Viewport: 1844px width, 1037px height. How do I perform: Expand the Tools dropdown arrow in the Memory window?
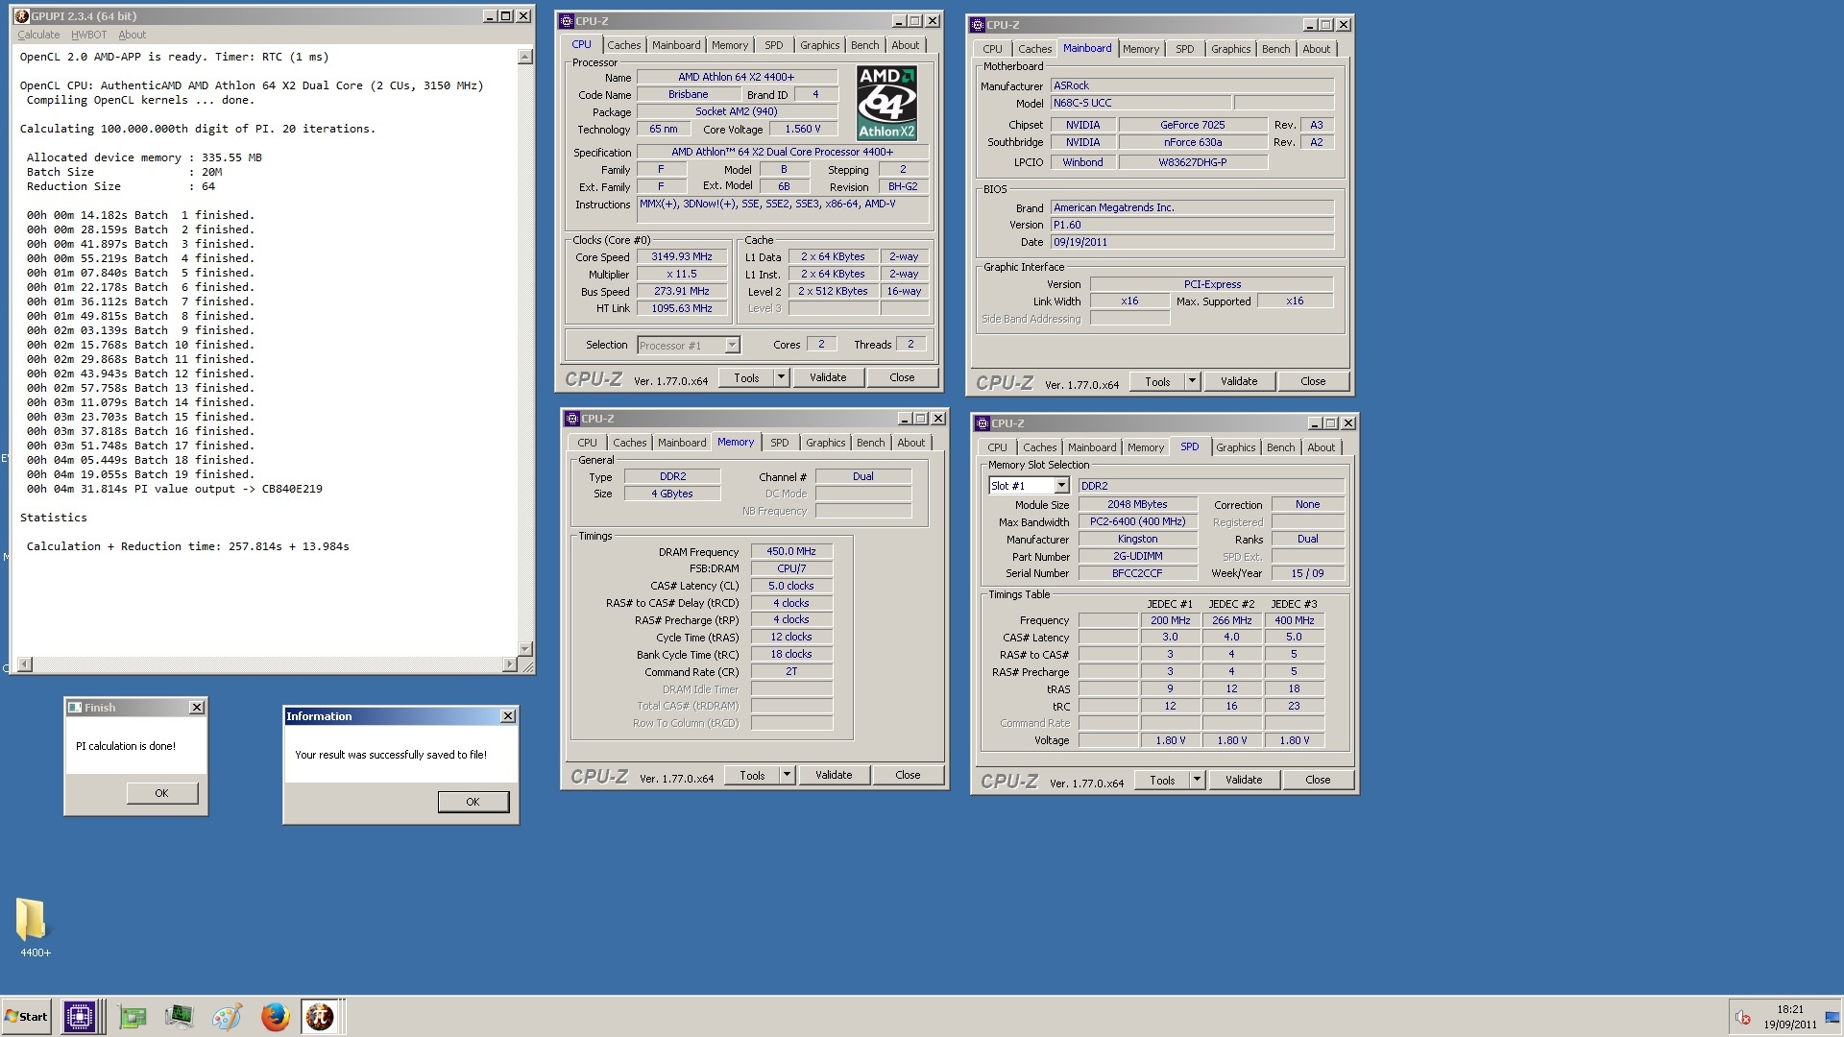787,775
